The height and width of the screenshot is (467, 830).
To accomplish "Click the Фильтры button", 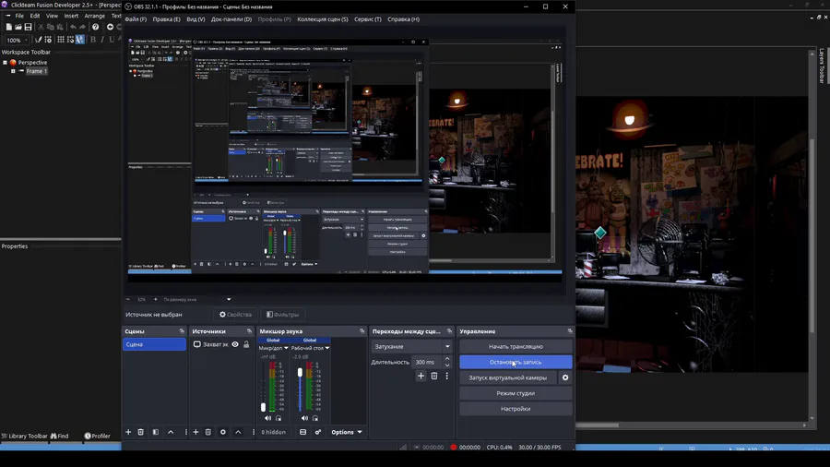I will coord(283,315).
